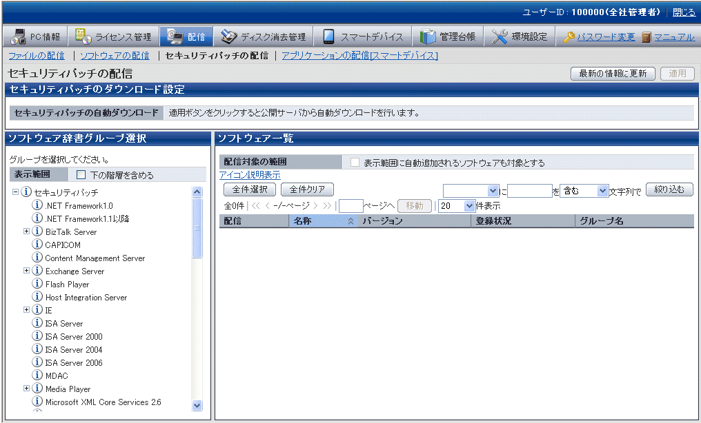Click the 環境設定 tools icon
Screen dimensions: 701x423
(x=500, y=37)
